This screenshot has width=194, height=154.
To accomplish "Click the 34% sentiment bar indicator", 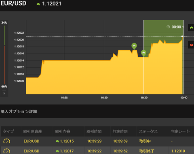I will point(4,36).
